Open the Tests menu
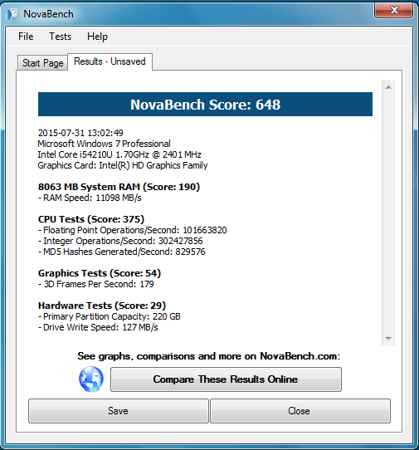The height and width of the screenshot is (450, 419). [60, 37]
